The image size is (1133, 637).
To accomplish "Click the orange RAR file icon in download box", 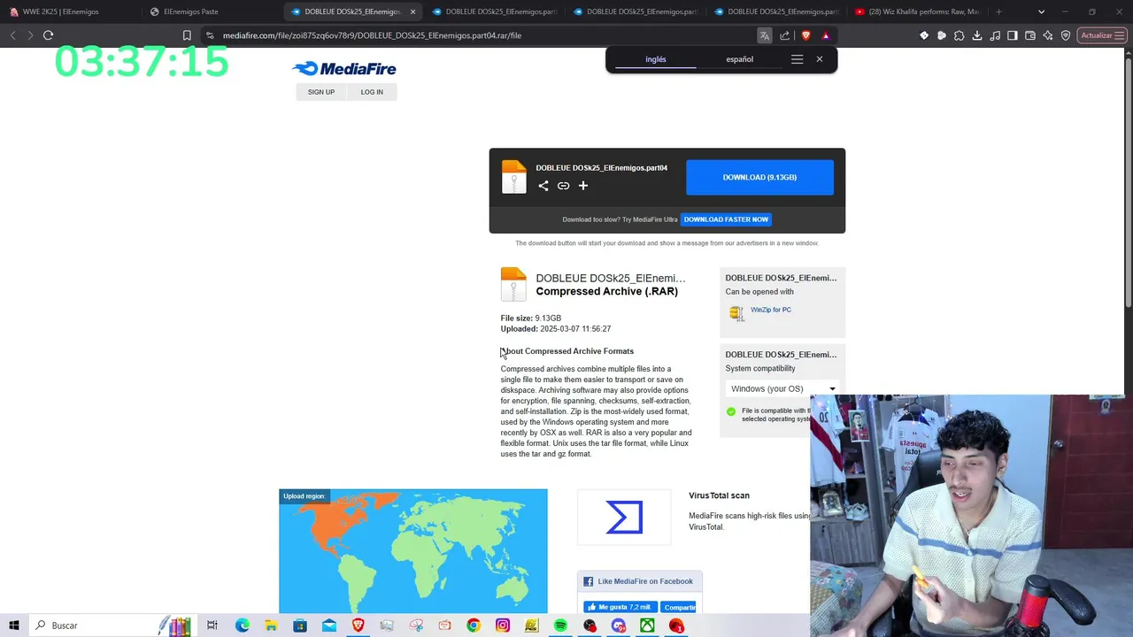I will click(513, 177).
